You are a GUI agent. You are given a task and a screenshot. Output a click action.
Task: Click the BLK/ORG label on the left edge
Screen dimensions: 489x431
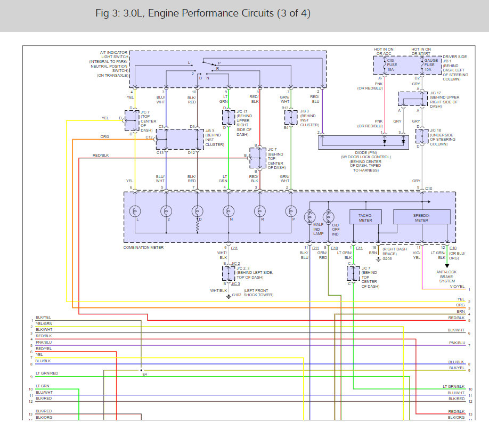(44, 418)
